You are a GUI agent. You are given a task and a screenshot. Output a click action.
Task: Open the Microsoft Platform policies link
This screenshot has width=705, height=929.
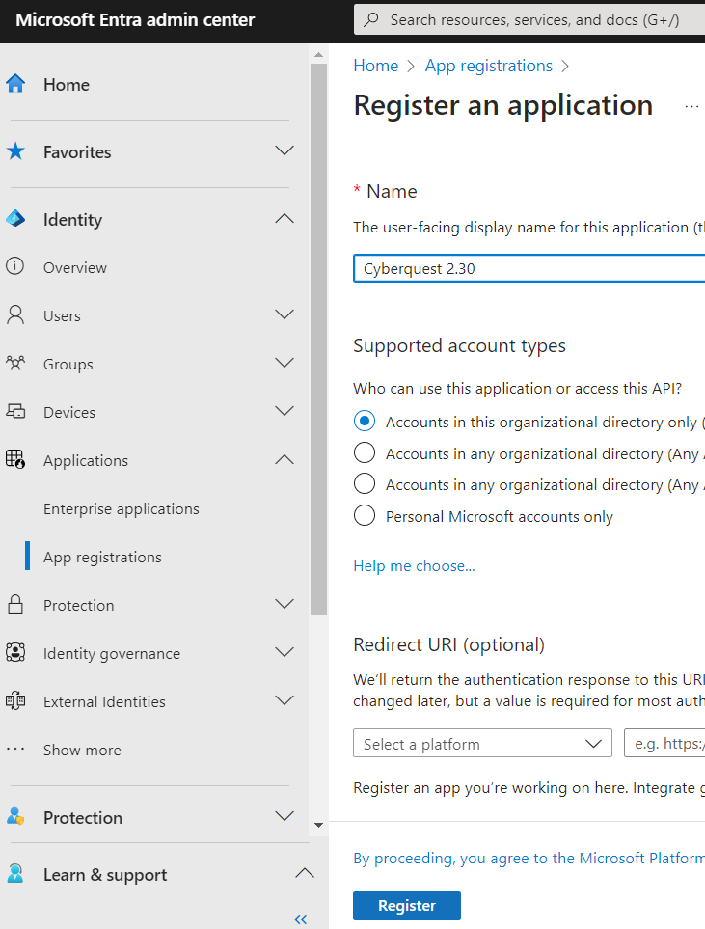coord(529,858)
